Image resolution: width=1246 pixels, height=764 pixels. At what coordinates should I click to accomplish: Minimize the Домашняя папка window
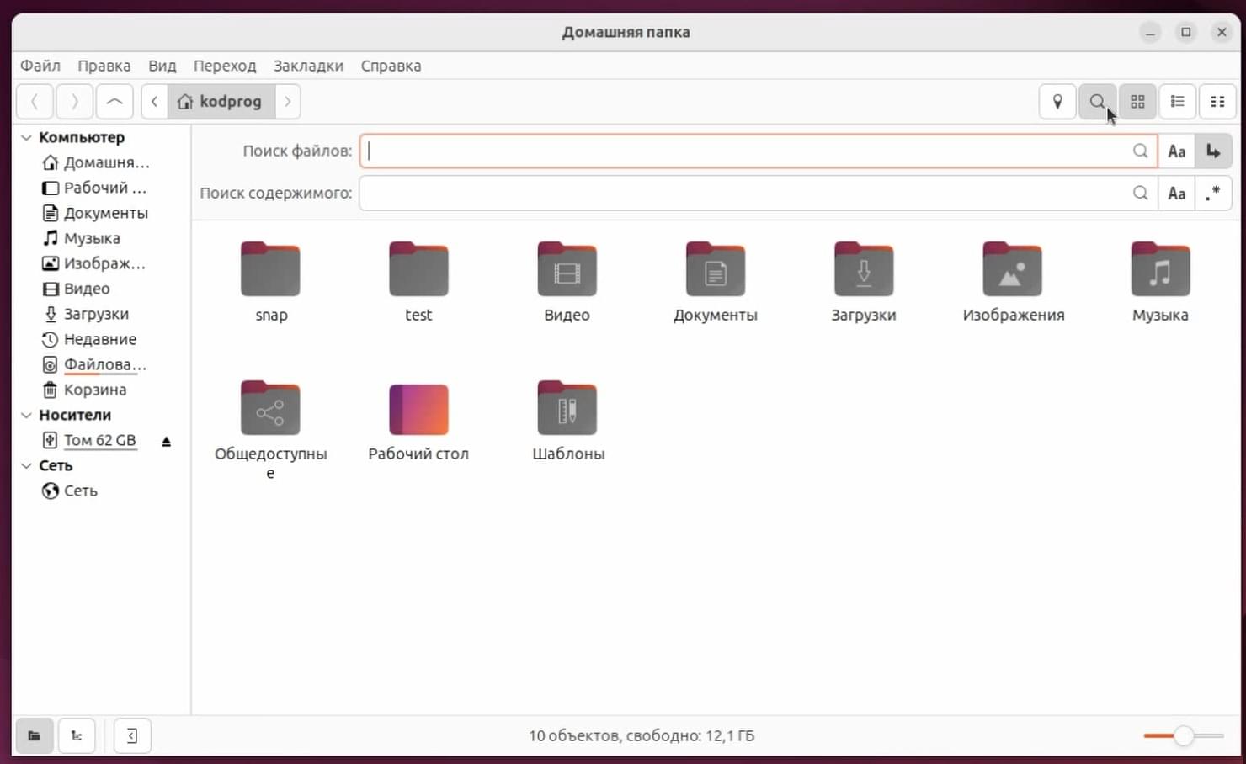[1150, 33]
